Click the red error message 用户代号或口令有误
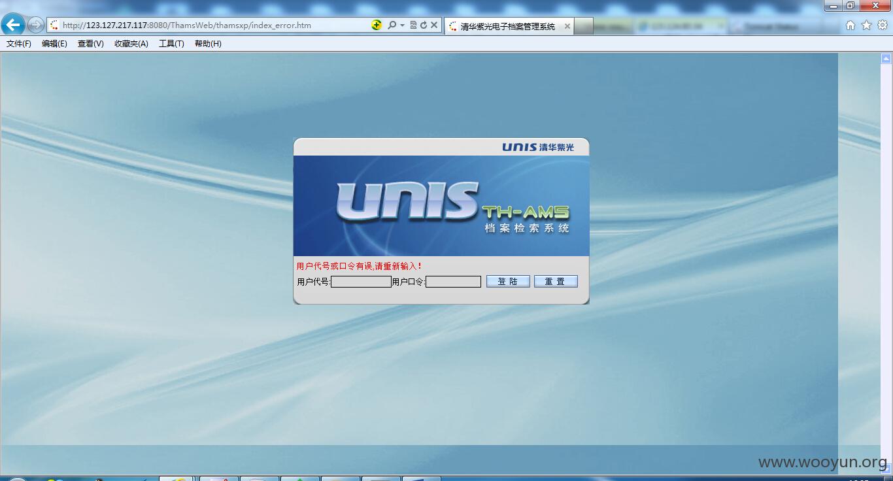The width and height of the screenshot is (893, 481). (360, 266)
